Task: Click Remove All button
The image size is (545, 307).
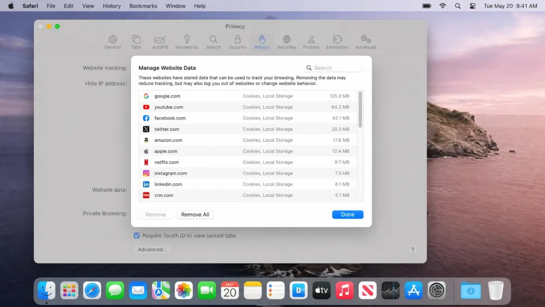Action: tap(195, 214)
